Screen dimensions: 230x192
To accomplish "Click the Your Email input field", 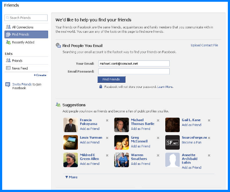I will click(x=134, y=63).
